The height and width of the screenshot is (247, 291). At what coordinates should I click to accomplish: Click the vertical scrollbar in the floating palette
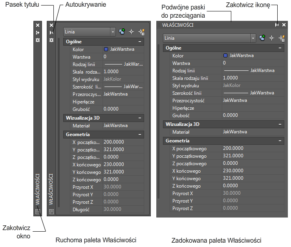pos(59,123)
